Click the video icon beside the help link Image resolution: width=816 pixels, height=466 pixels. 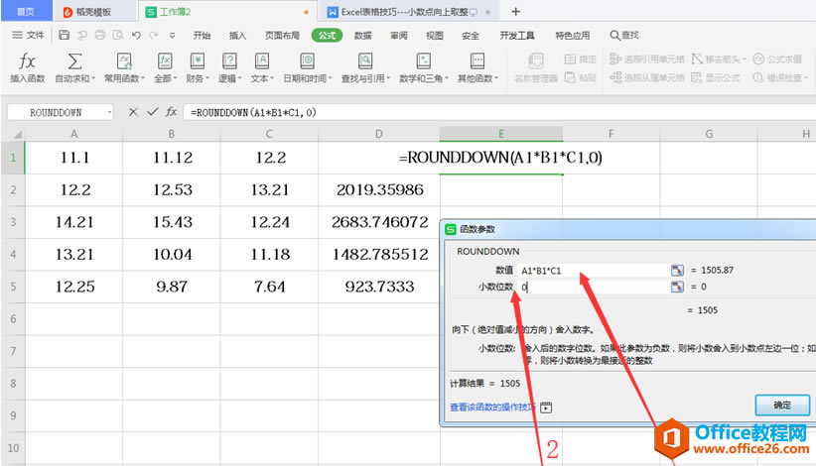546,408
